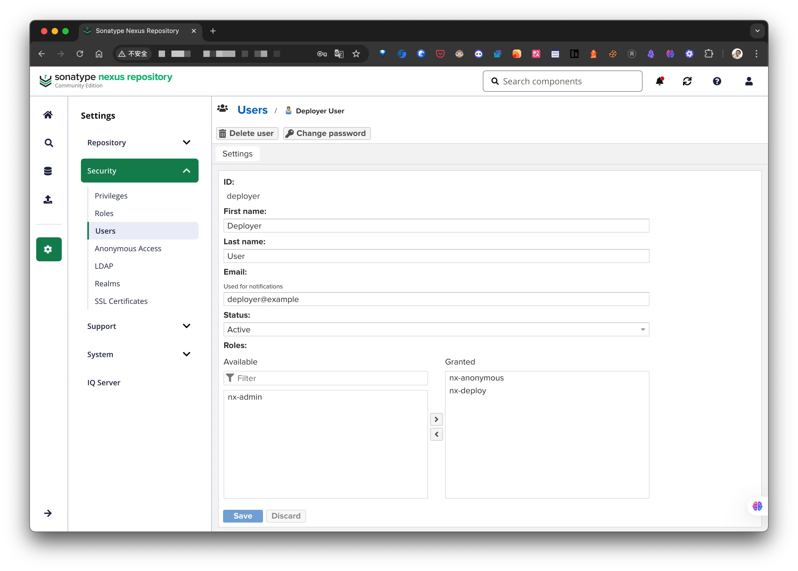Click the home dashboard icon in sidebar
This screenshot has height=571, width=798.
click(x=48, y=115)
